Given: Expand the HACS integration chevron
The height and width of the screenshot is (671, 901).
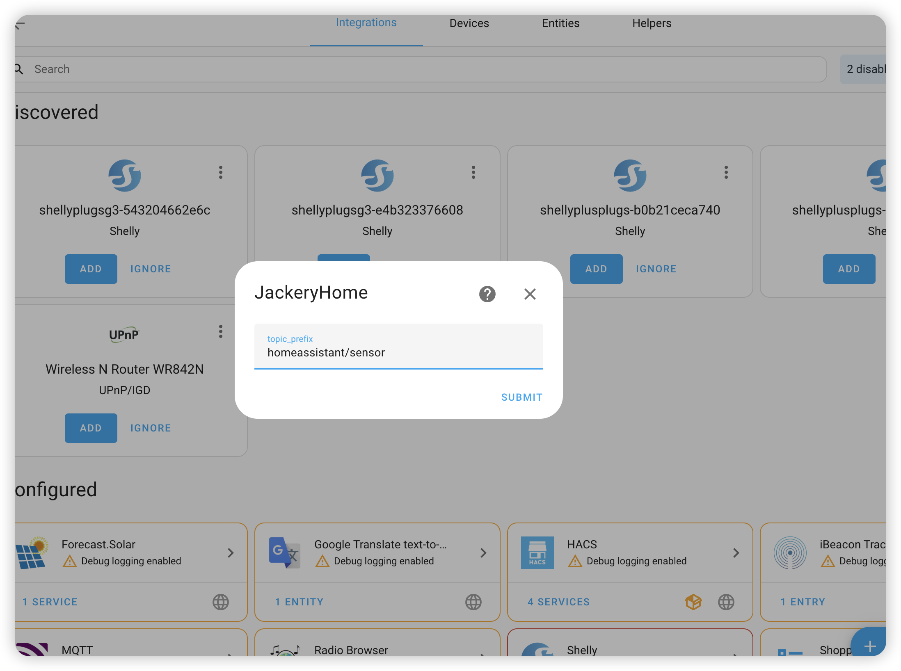Looking at the screenshot, I should tap(736, 553).
